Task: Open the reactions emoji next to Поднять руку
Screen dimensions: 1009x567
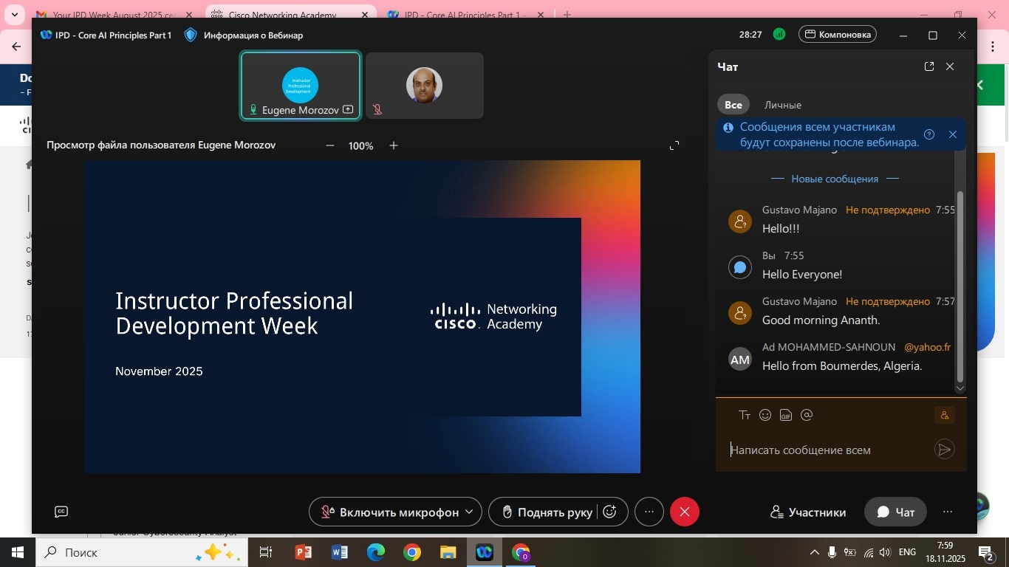Action: tap(610, 512)
